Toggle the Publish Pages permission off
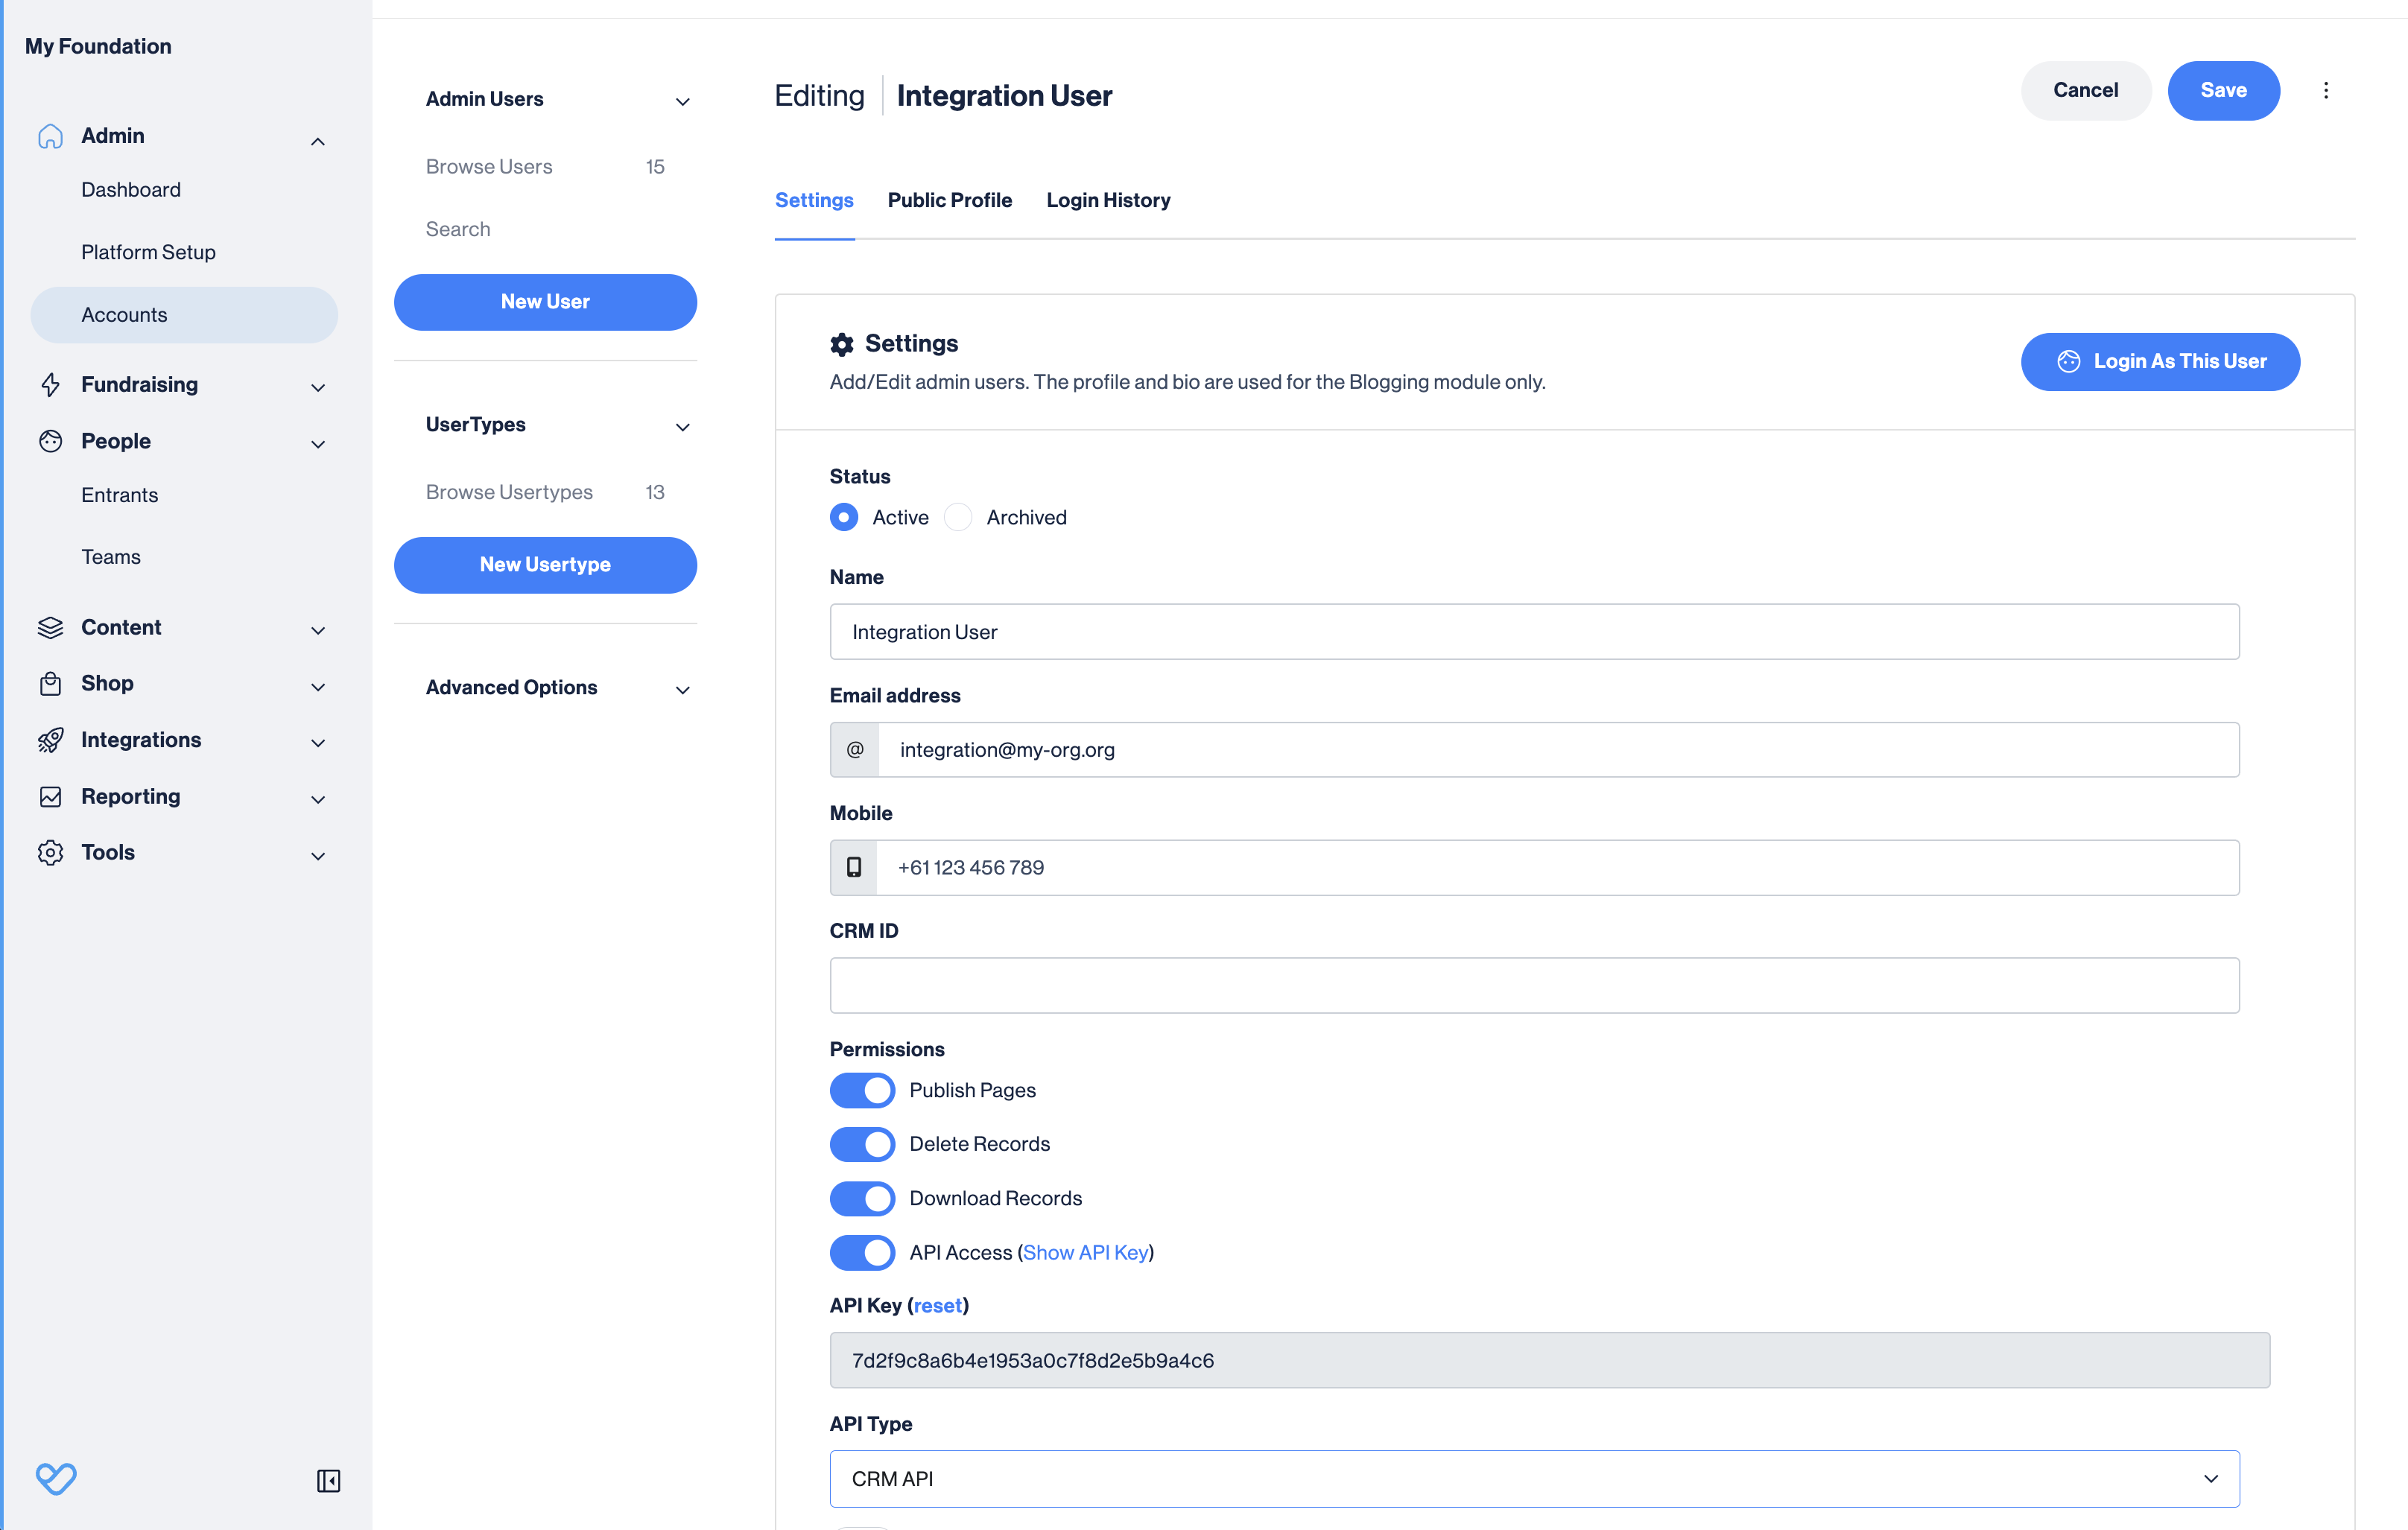Image resolution: width=2408 pixels, height=1530 pixels. 862,1090
